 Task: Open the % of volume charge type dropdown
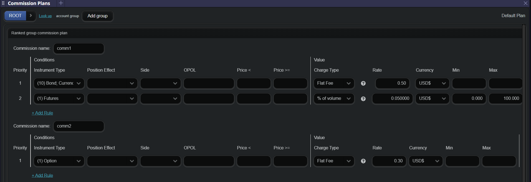(x=333, y=98)
